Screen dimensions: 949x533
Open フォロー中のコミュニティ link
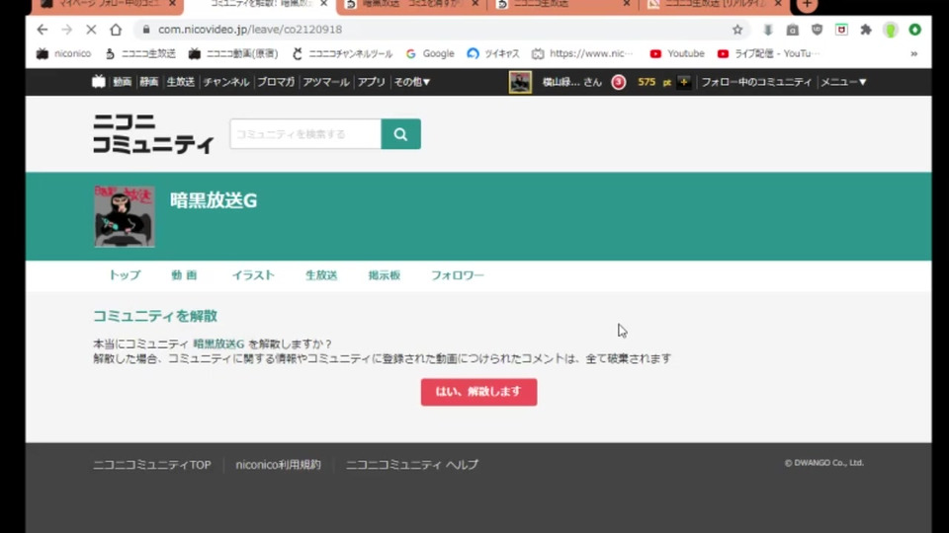click(x=756, y=82)
